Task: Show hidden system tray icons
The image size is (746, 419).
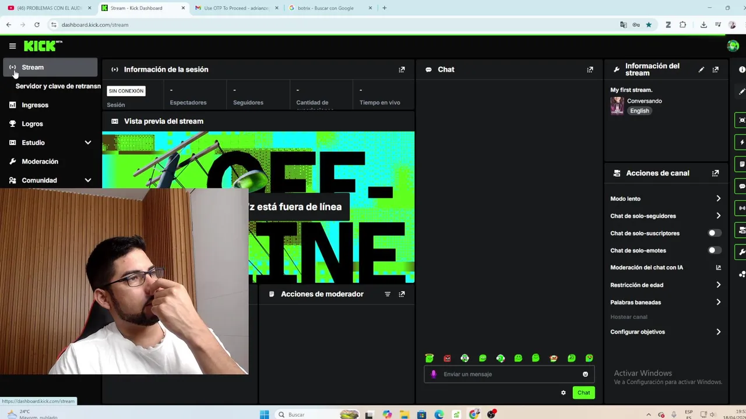Action: pos(648,414)
